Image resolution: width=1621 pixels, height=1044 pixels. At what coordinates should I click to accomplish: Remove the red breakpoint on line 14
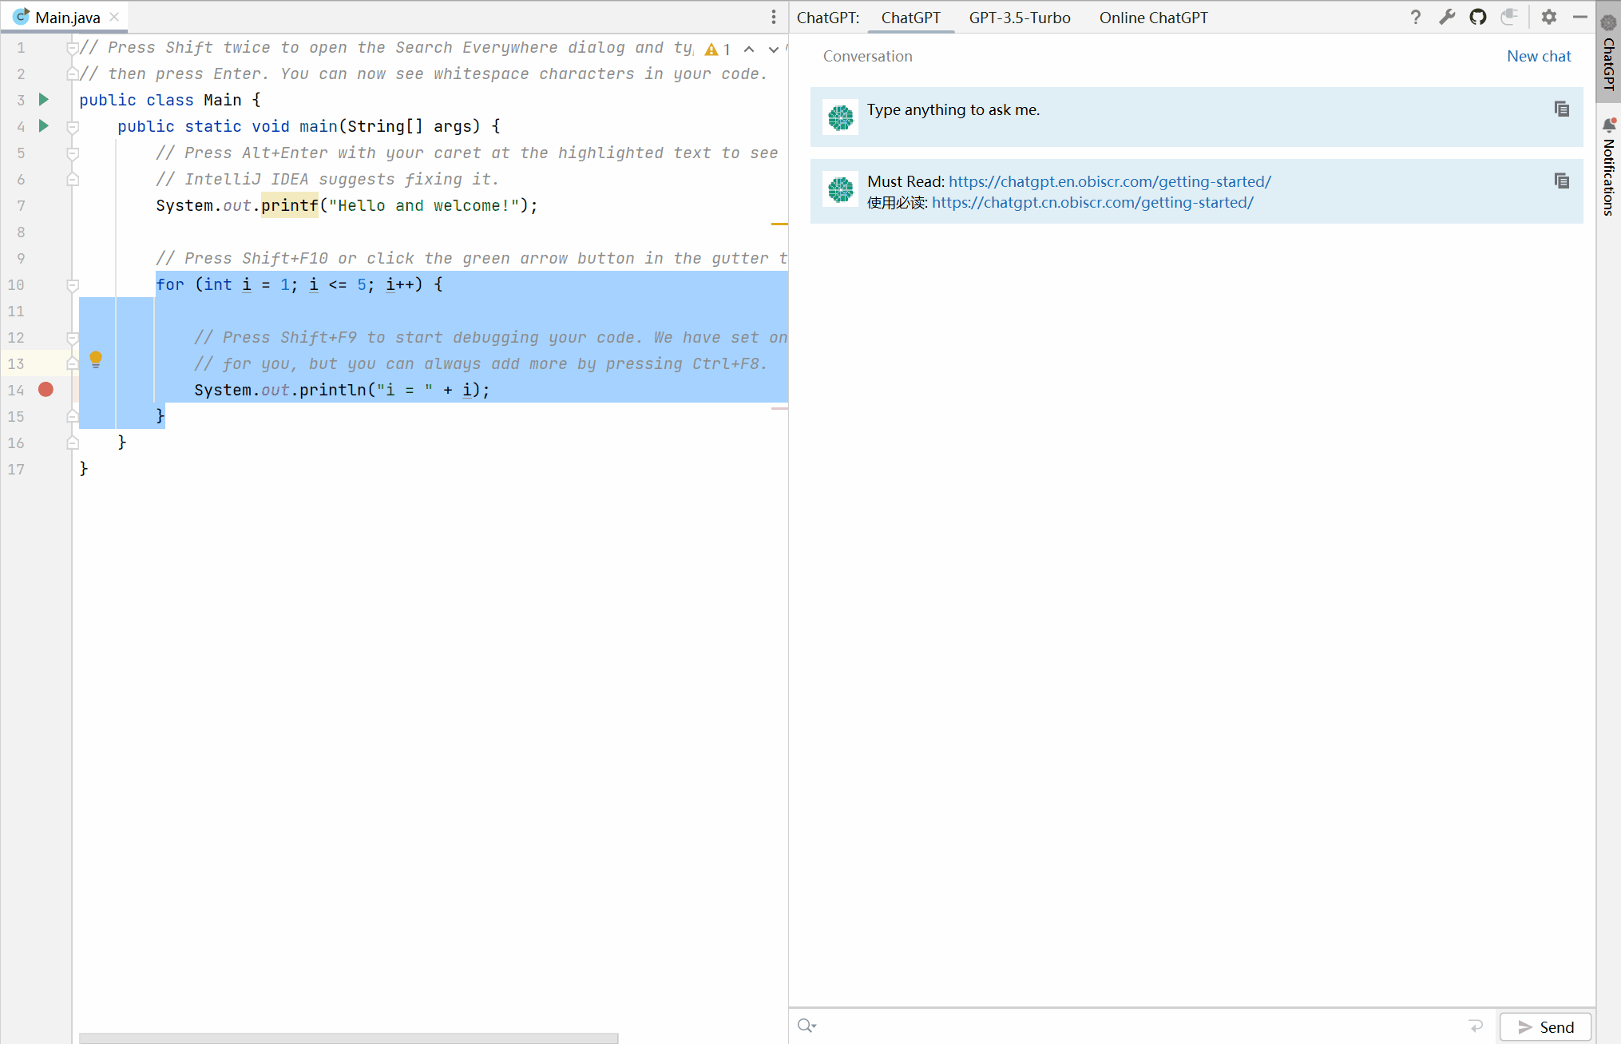click(46, 390)
